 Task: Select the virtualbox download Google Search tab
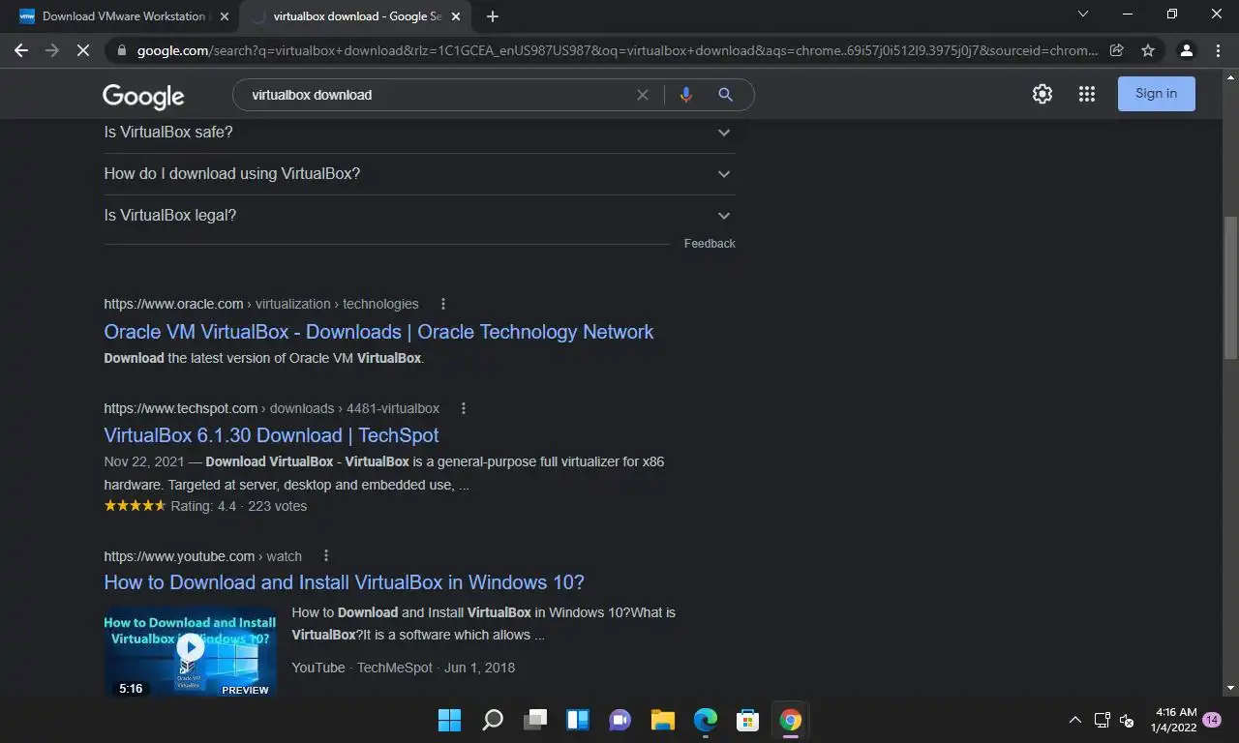[x=357, y=16]
